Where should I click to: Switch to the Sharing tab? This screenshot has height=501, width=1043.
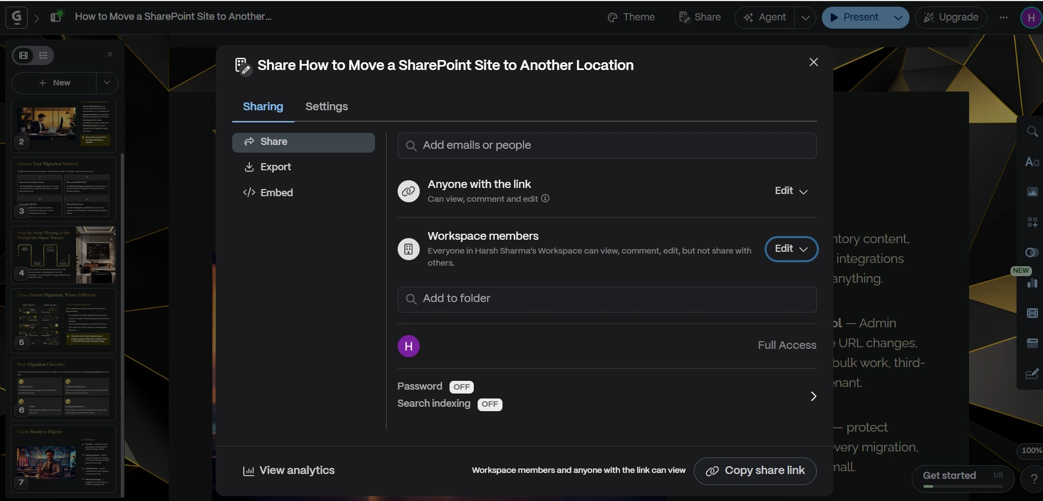tap(263, 106)
